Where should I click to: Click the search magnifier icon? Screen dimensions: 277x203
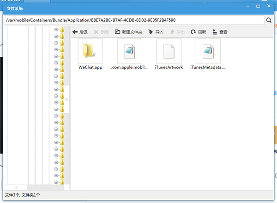click(x=269, y=20)
